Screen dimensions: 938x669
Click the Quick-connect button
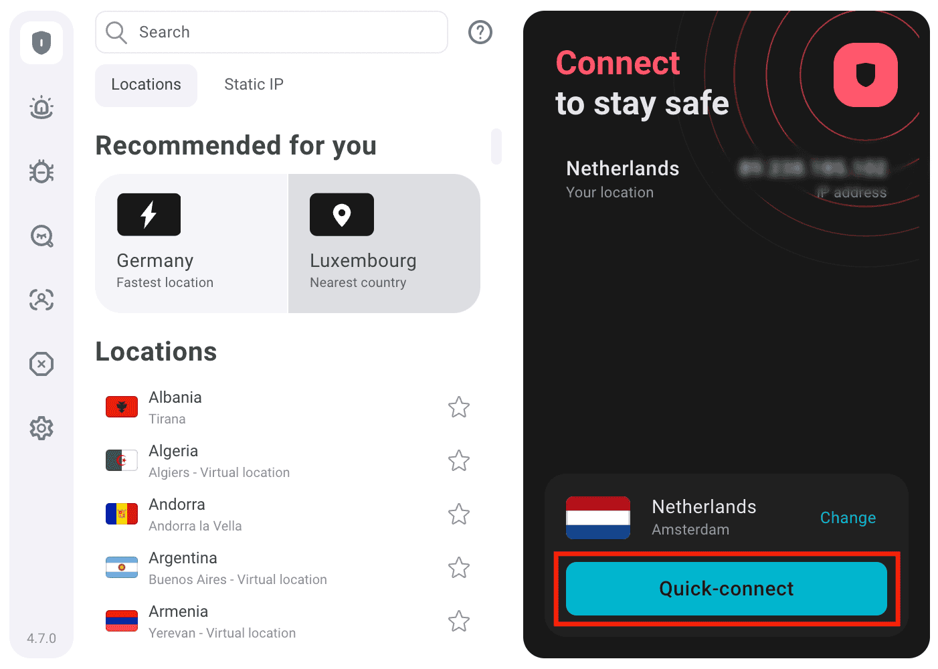pos(727,589)
